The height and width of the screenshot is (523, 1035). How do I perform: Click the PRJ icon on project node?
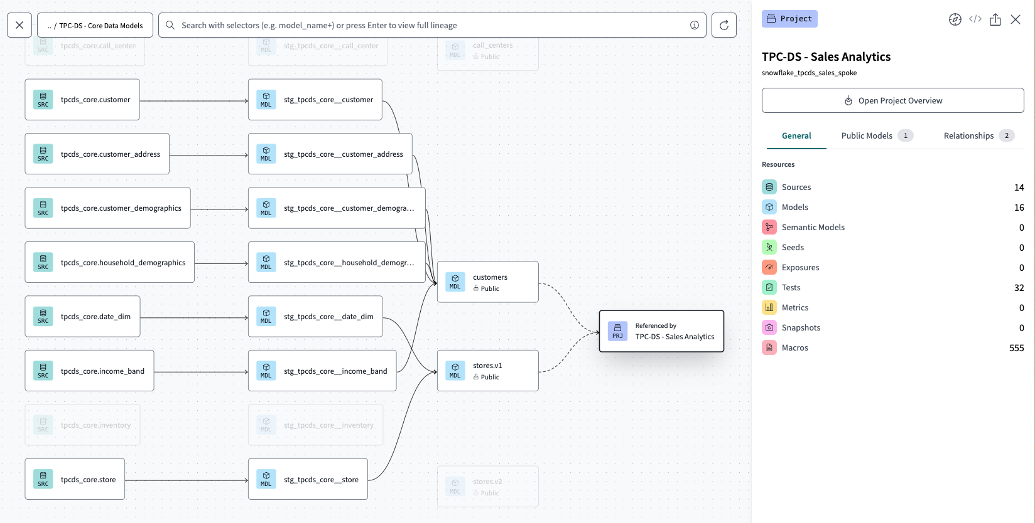[617, 331]
